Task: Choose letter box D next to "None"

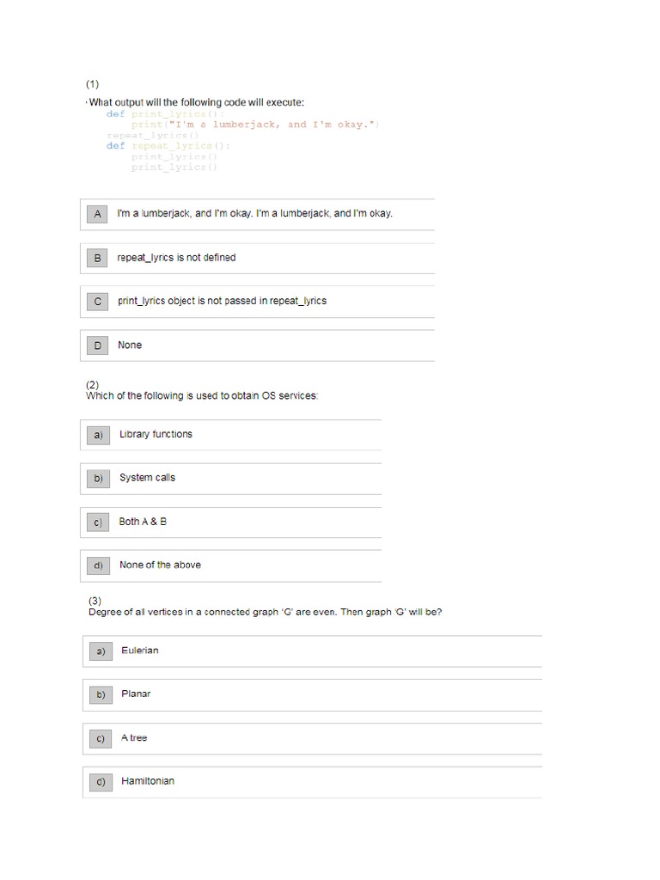Action: tap(97, 345)
